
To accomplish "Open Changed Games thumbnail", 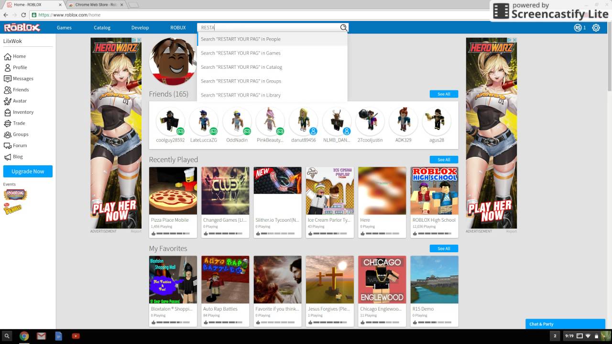I will point(225,191).
